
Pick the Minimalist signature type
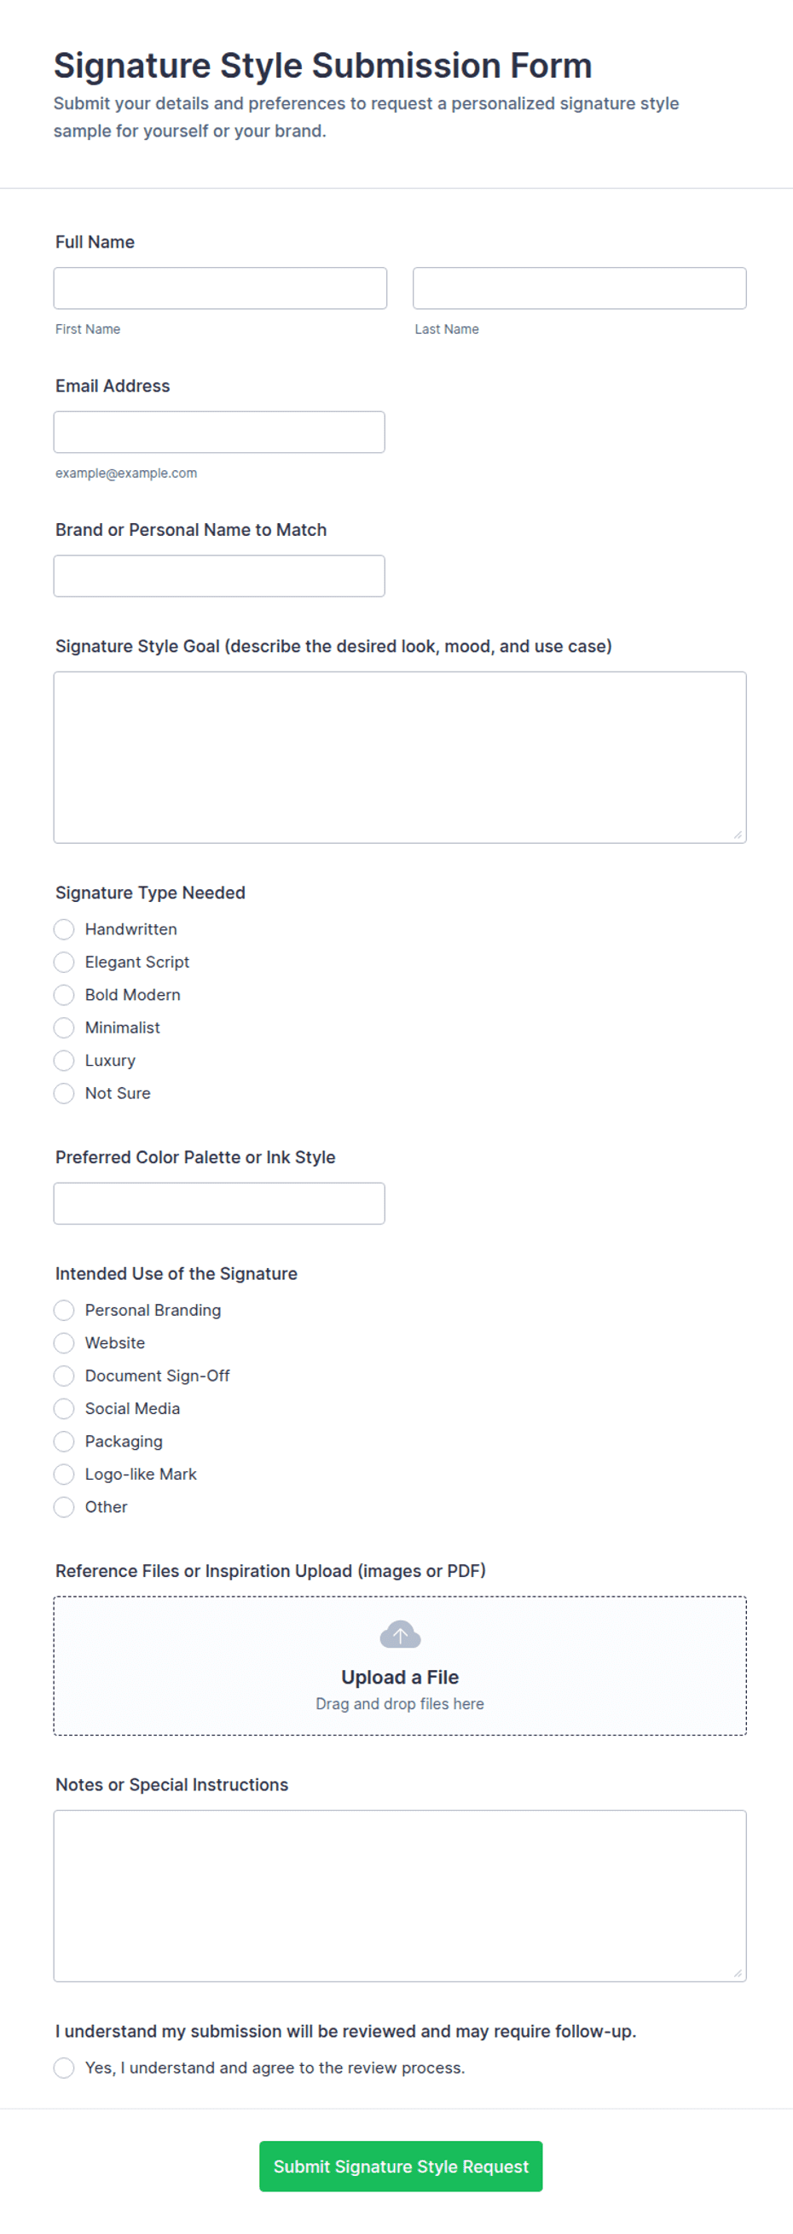64,1027
